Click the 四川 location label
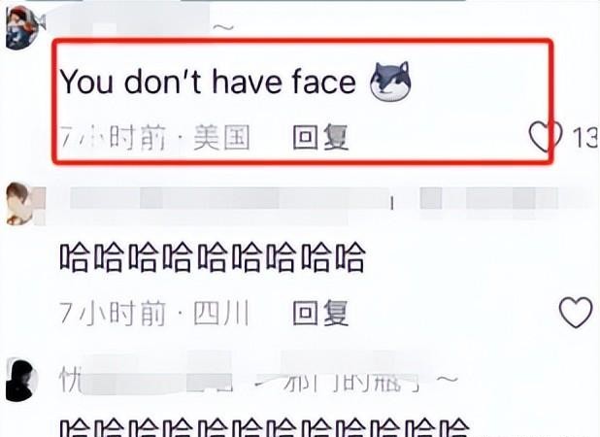Screen dimensions: 600x437 click(222, 313)
